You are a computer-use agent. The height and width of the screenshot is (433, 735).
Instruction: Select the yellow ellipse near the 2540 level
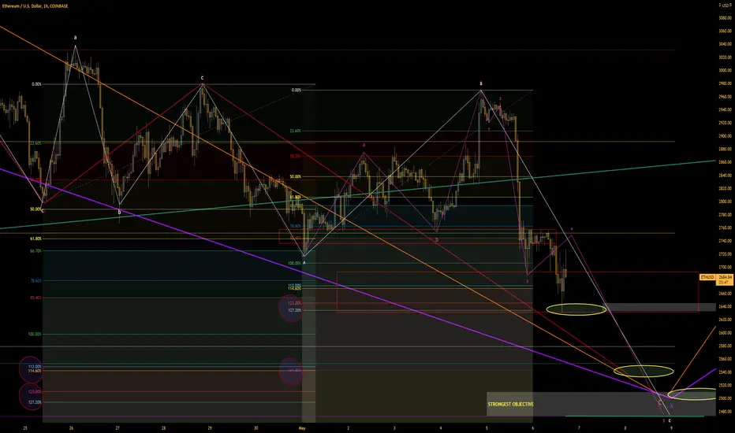(644, 372)
